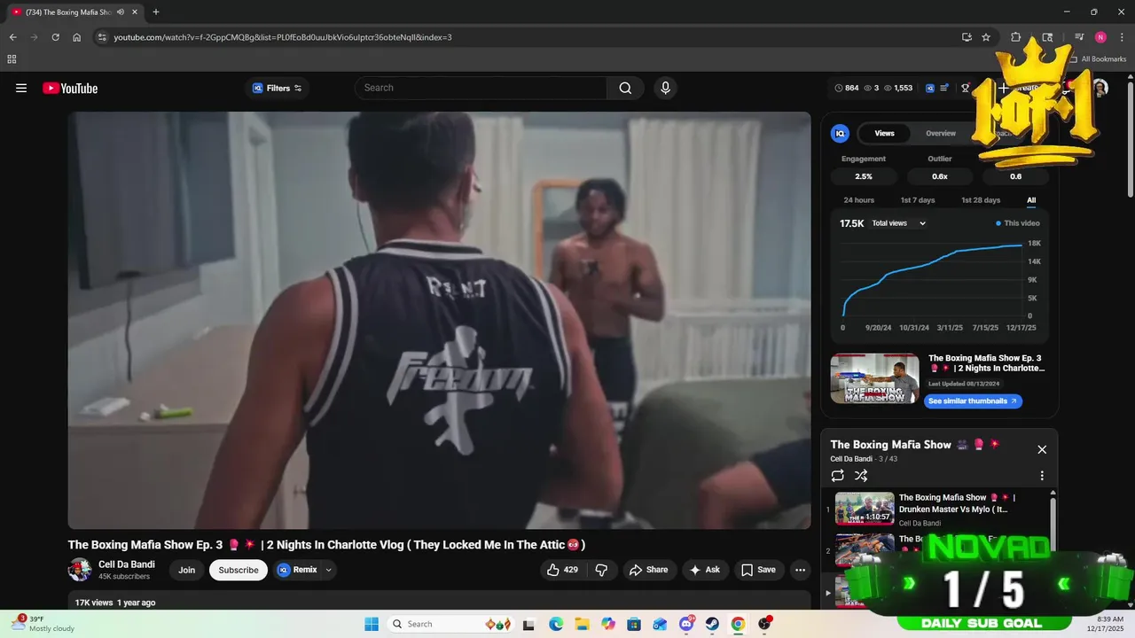Viewport: 1135px width, 638px height.
Task: Expand the Remix dropdown arrow
Action: [329, 570]
